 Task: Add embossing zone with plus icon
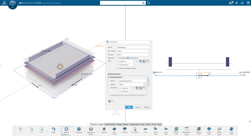click(109, 101)
